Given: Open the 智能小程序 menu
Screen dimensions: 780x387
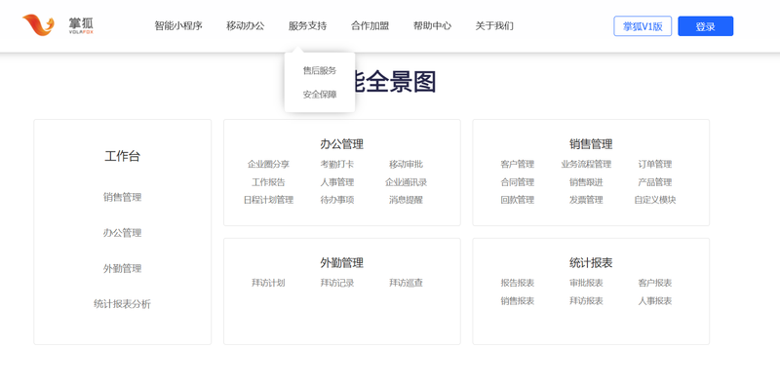Looking at the screenshot, I should point(178,26).
